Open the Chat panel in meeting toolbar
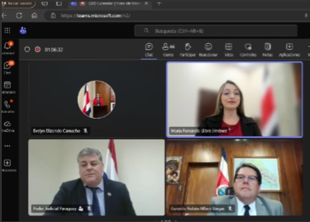Screen dimensions: 310x222 click(x=149, y=50)
